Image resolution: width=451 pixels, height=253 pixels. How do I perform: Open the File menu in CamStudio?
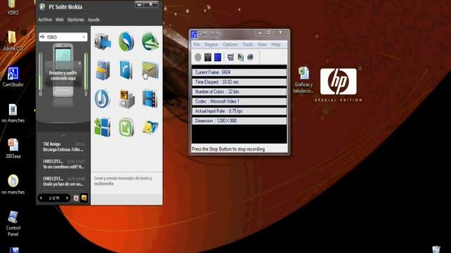pos(197,44)
